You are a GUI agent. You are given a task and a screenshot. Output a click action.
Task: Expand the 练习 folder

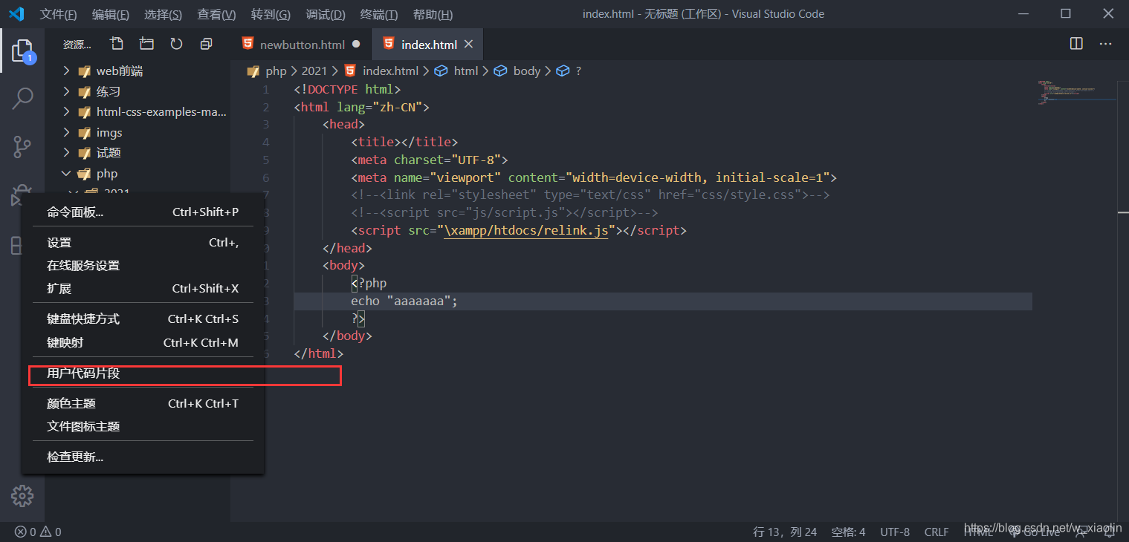pyautogui.click(x=66, y=91)
